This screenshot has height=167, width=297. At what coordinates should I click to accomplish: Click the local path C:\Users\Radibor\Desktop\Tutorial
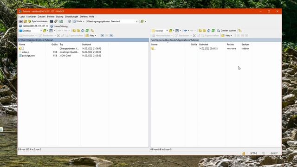click(x=36, y=40)
